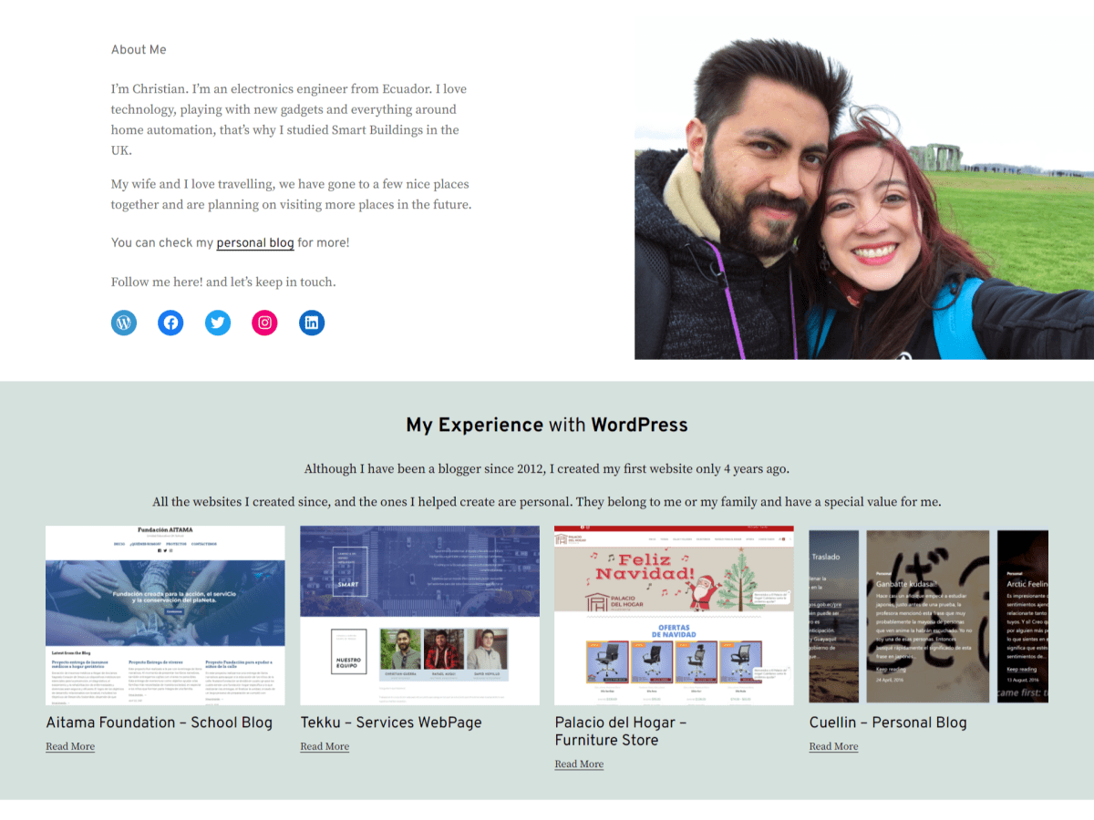Click the Cuellin blog preview image
This screenshot has height=820, width=1094.
click(x=927, y=614)
